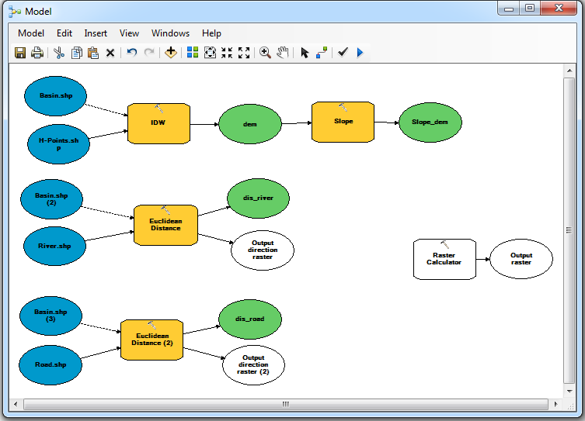Click Fixed Zoom Out icon
This screenshot has width=585, height=421.
pos(244,53)
